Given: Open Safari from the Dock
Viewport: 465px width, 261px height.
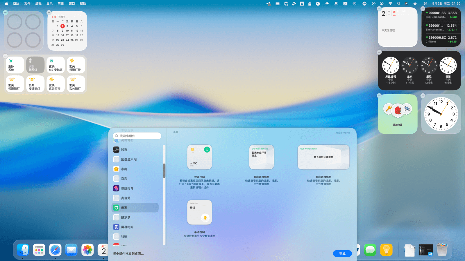Looking at the screenshot, I should click(55, 250).
